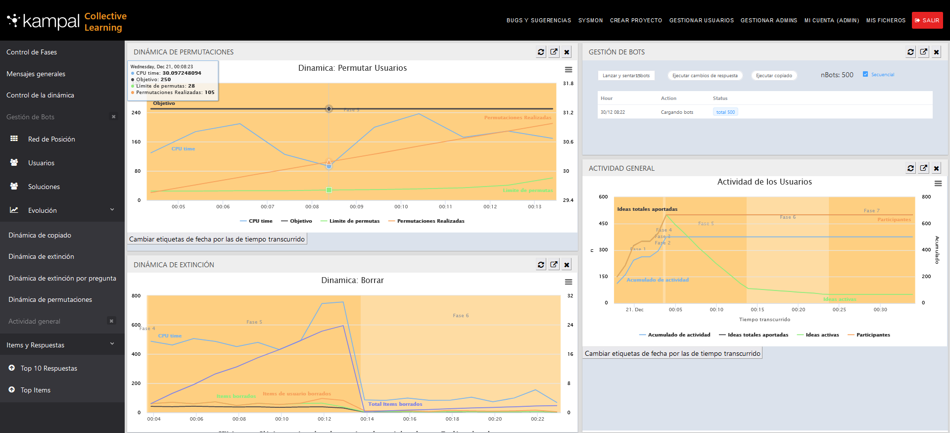
Task: Refresh the Gestión de Bots panel
Action: click(x=910, y=52)
